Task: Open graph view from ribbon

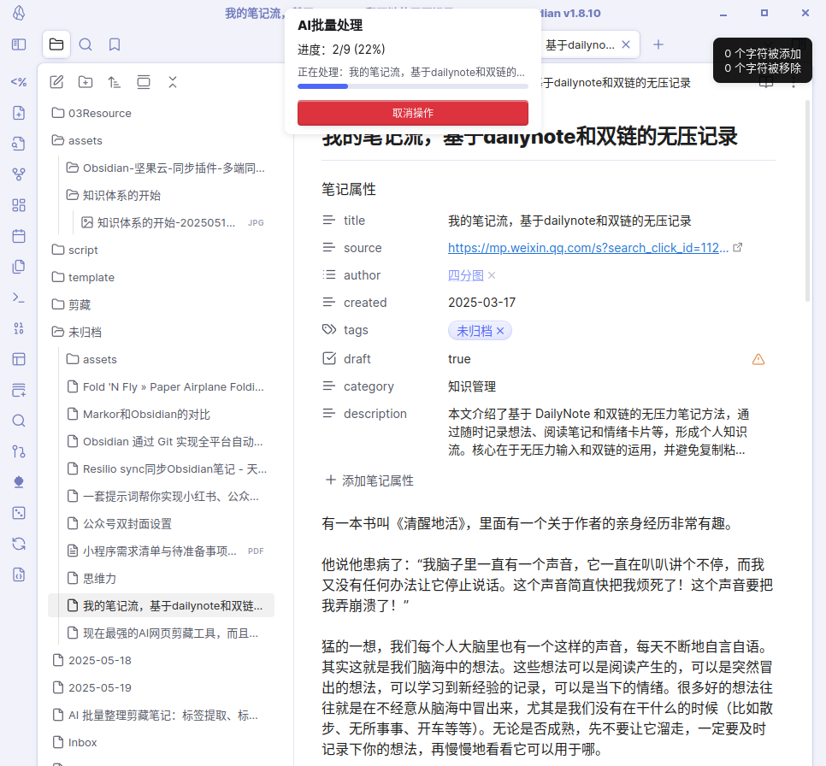Action: 19,174
